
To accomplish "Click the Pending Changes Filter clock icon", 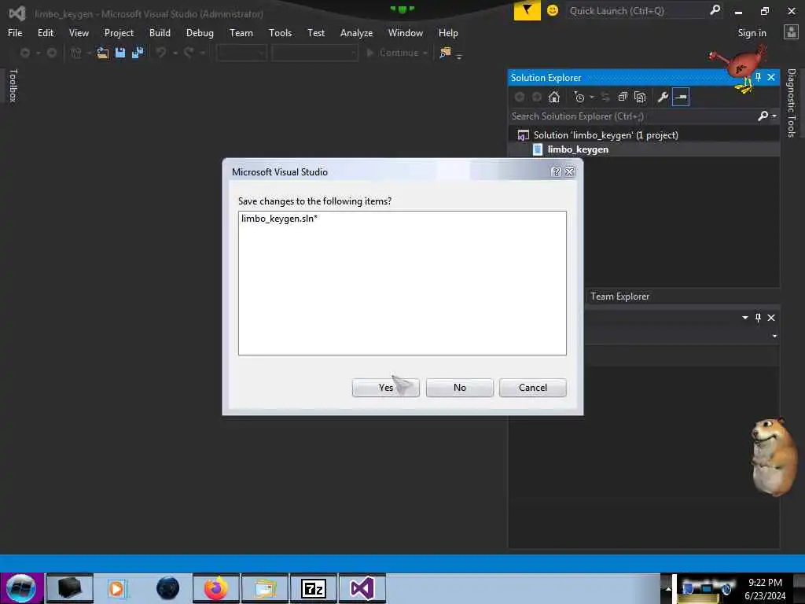I will [x=579, y=97].
